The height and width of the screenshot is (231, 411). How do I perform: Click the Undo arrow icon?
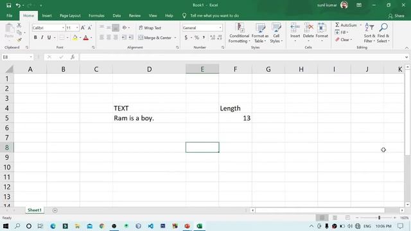coord(18,5)
